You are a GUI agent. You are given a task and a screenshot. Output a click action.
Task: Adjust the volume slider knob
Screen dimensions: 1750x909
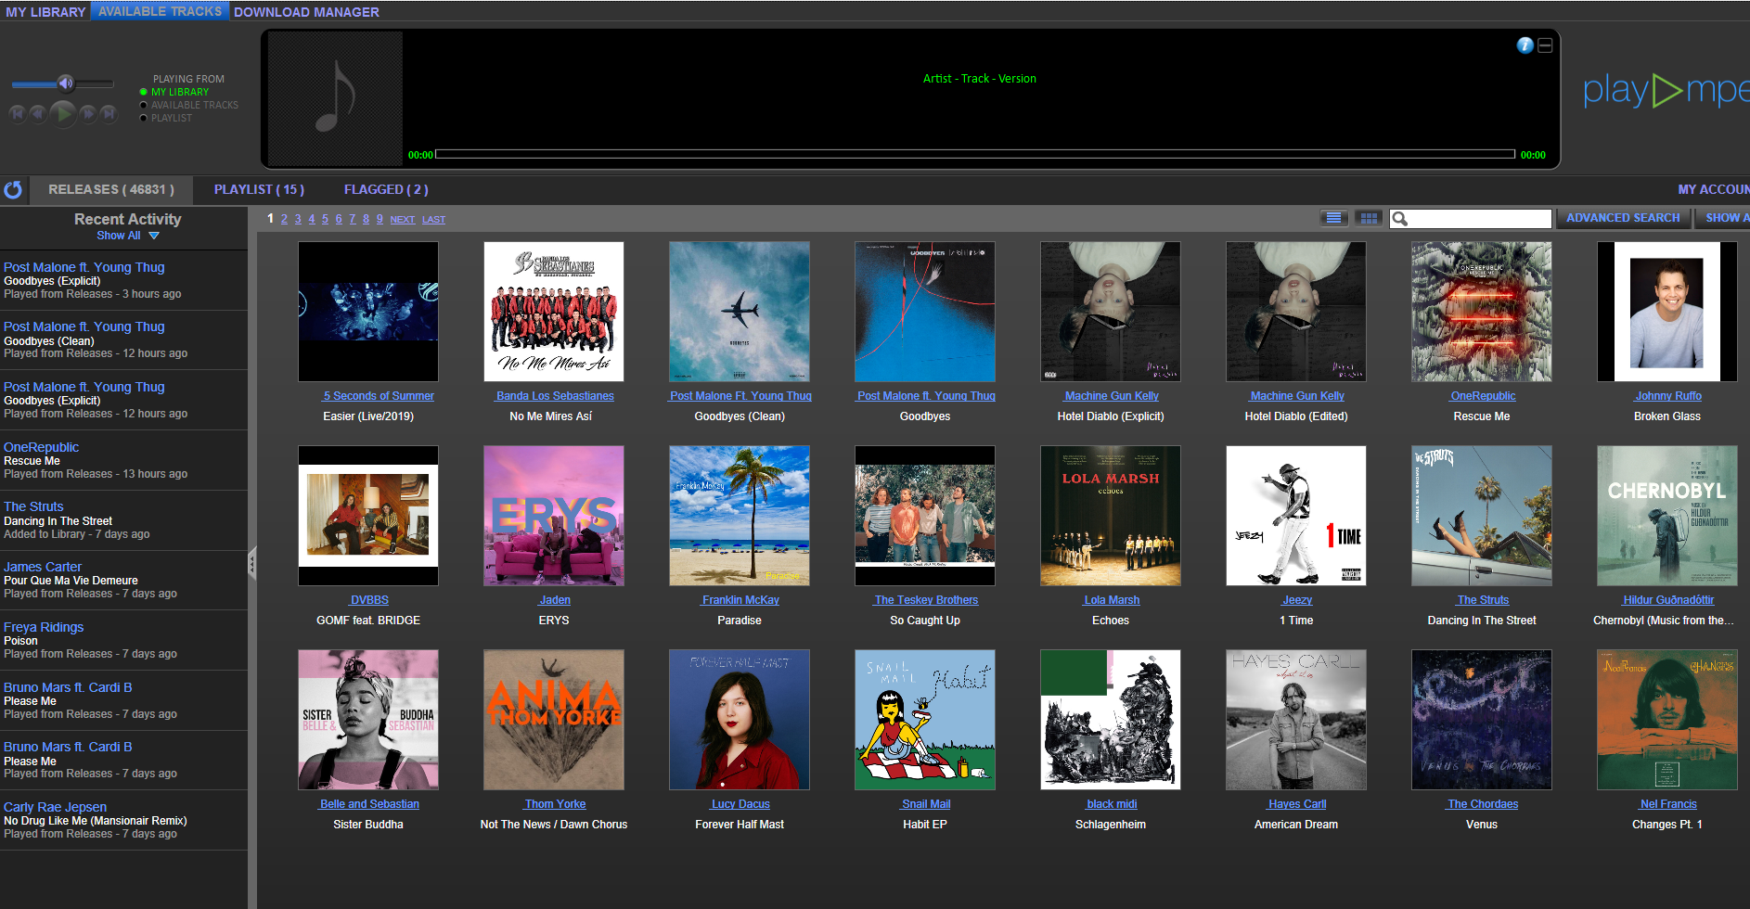[66, 83]
